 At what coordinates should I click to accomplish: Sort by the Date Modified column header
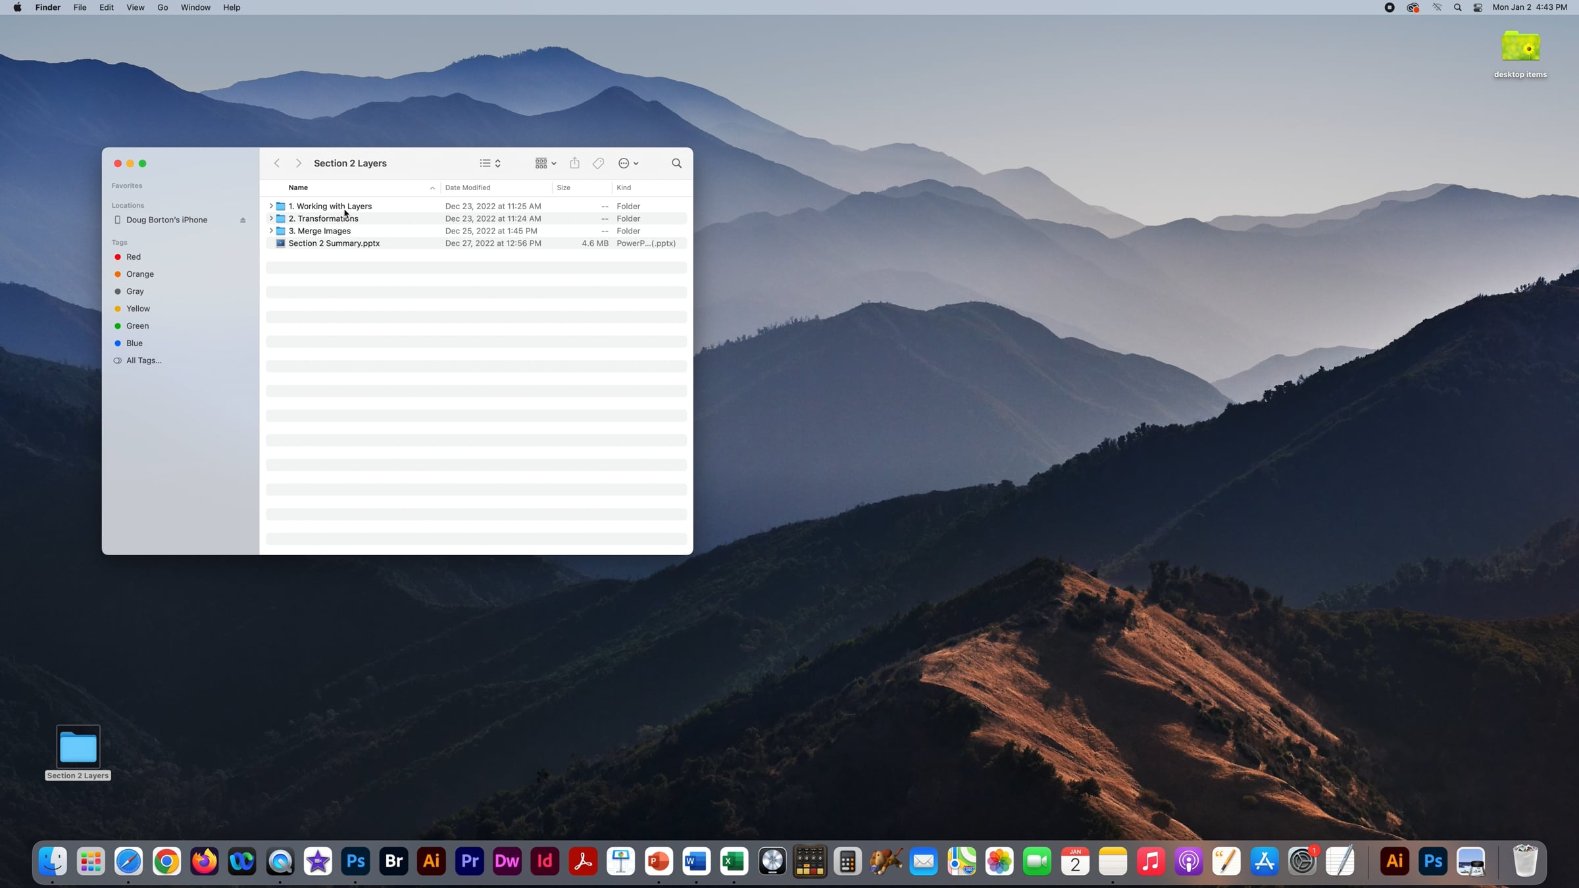pos(468,187)
